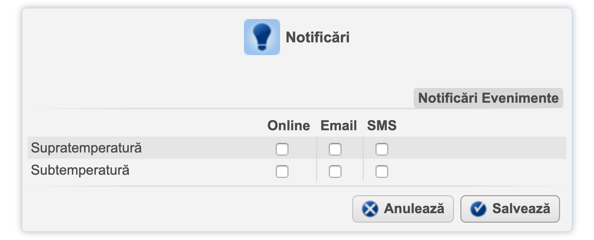Enable Online notification for Supratemperatură
Screen dimensions: 594x240
[282, 149]
